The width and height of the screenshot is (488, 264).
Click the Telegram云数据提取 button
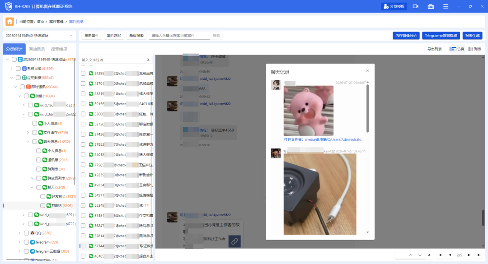point(441,36)
